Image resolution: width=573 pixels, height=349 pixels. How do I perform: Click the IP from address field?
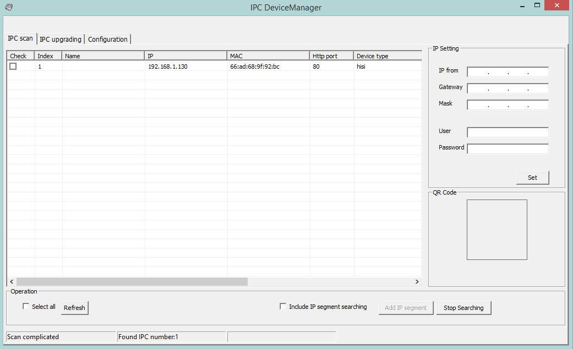tap(507, 72)
